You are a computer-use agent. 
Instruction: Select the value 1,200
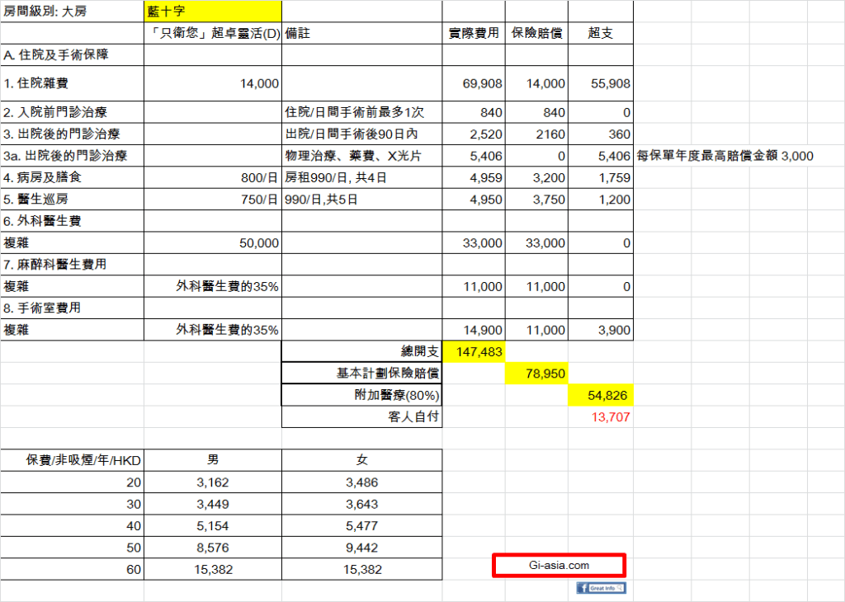click(x=614, y=200)
